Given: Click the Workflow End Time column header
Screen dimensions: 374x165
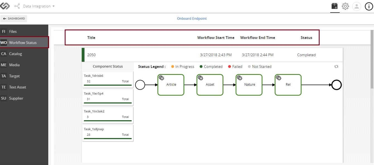Looking at the screenshot, I should tap(258, 38).
